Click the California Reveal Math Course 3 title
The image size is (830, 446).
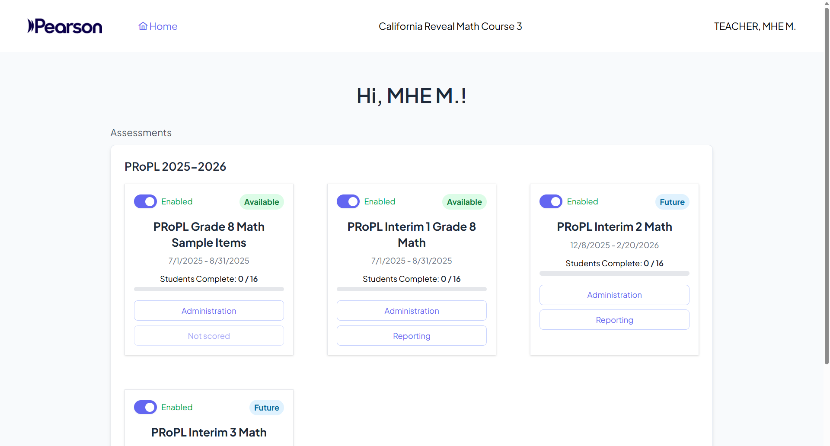450,26
